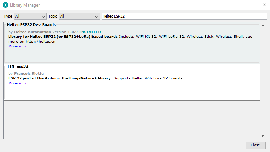The width and height of the screenshot is (270, 152).
Task: Click the scrollbar up arrow in library list
Action: pyautogui.click(x=263, y=25)
